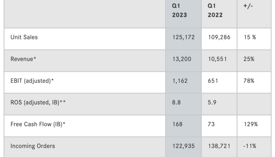Image resolution: width=275 pixels, height=157 pixels.
Task: Click the +/- column header
Action: pyautogui.click(x=248, y=6)
